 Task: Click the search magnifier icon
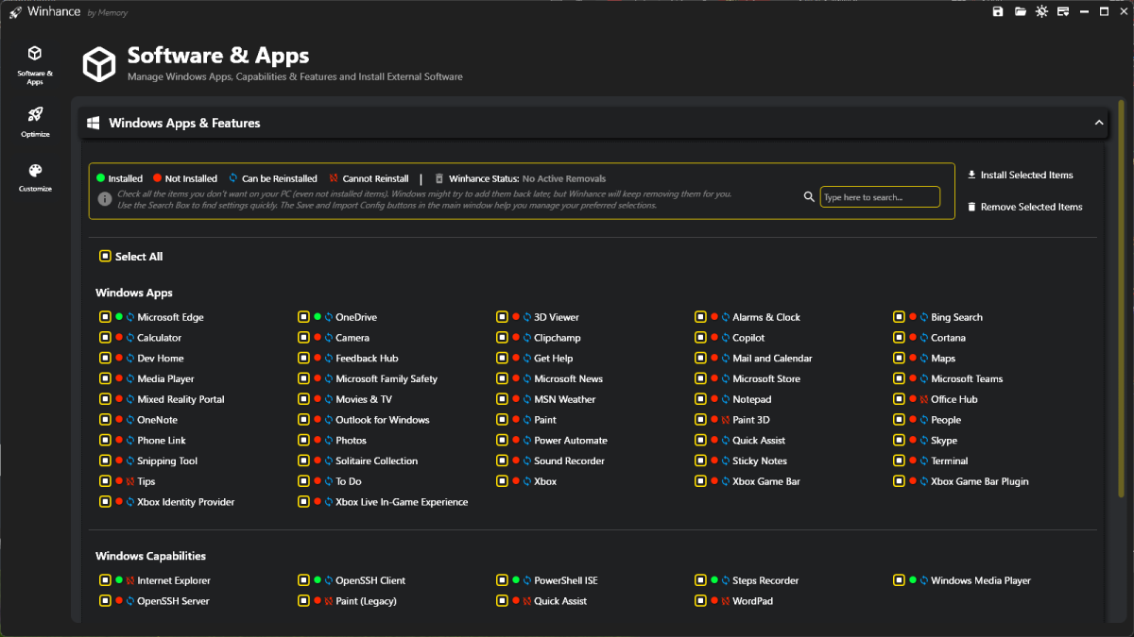click(x=809, y=197)
